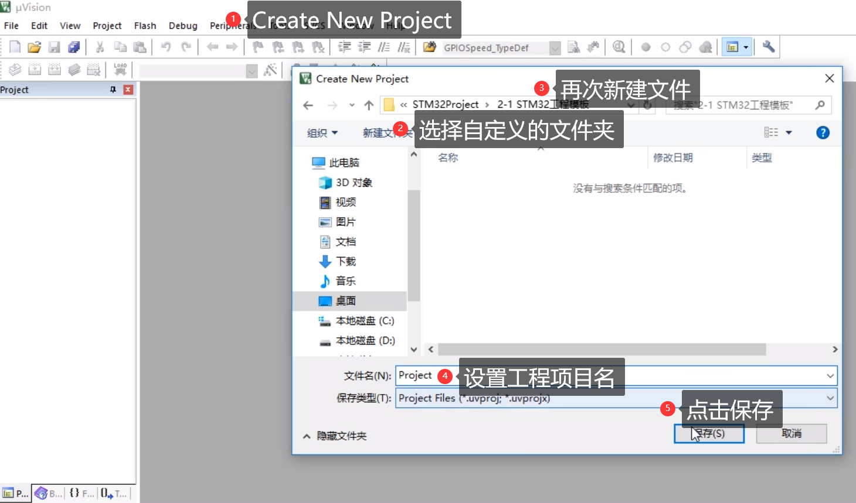Click the Redo arrow icon

[186, 47]
